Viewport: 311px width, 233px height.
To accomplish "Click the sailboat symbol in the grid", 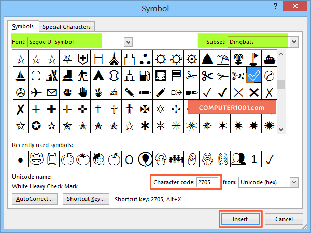I will pyautogui.click(x=21, y=76).
